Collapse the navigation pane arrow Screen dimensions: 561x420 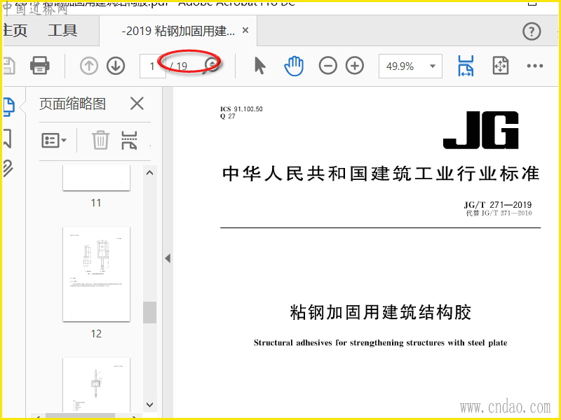pyautogui.click(x=168, y=258)
